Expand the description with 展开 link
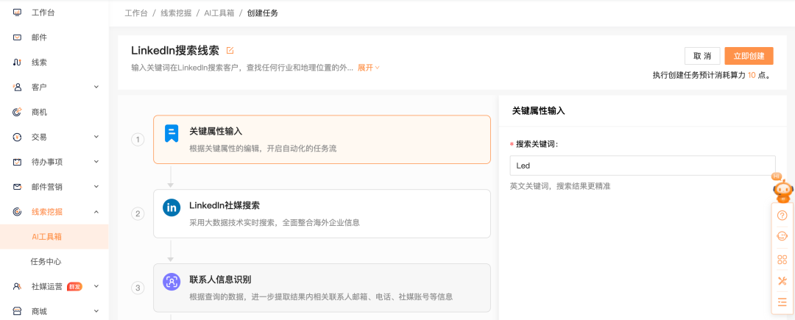The image size is (795, 320). point(368,68)
